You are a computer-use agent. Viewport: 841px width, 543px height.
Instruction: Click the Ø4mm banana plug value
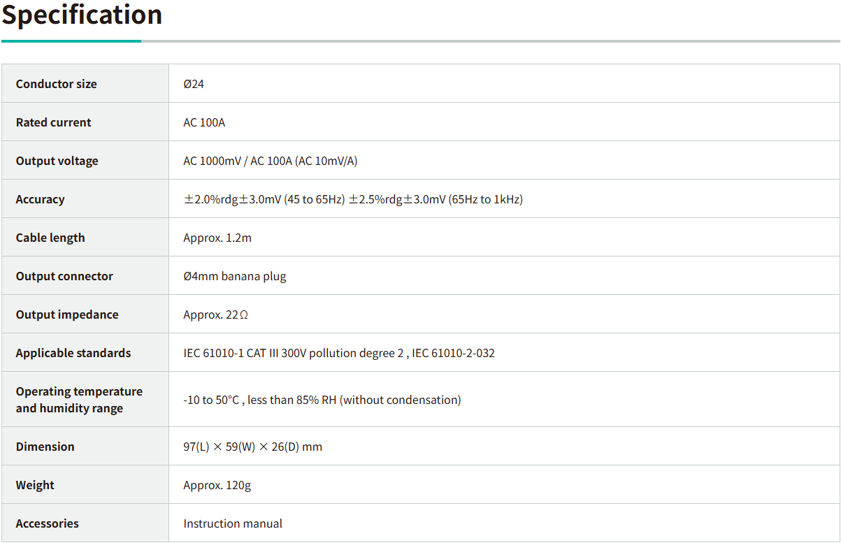tap(235, 276)
